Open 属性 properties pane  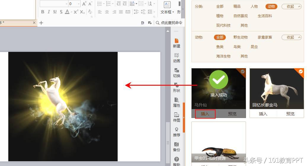pos(176,103)
